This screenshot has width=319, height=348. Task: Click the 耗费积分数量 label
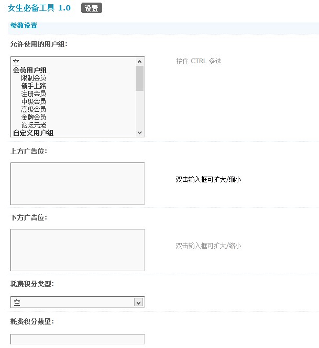tap(32, 321)
